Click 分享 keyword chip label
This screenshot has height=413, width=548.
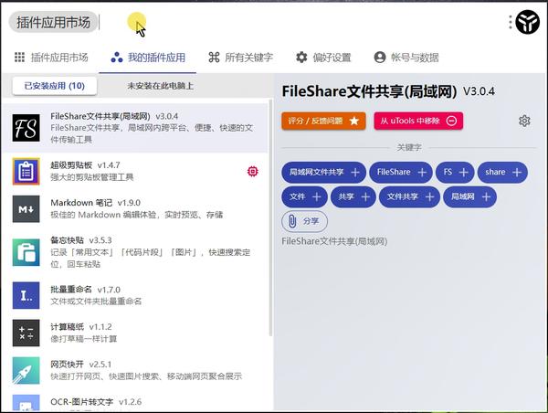tap(311, 221)
